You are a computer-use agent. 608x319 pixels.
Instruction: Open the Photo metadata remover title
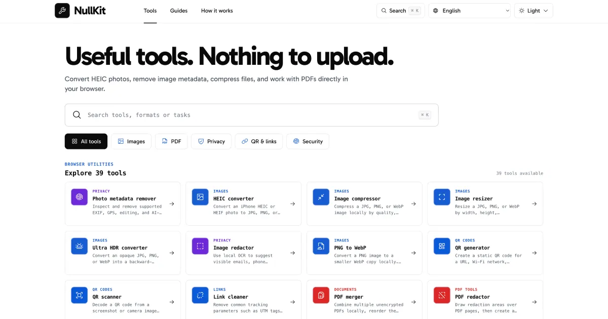[124, 198]
